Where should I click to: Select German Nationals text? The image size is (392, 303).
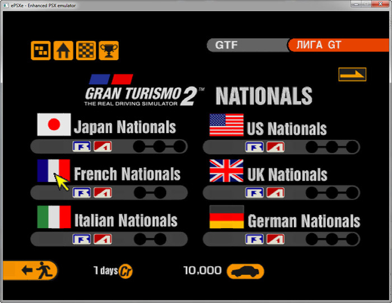coord(304,220)
